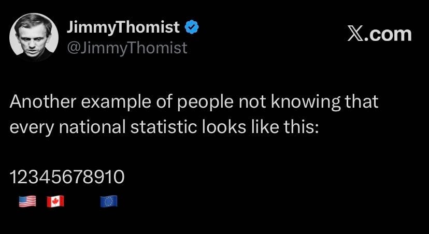Select the European Union flag emoji
Viewport: 429px width, 234px height.
pyautogui.click(x=109, y=201)
